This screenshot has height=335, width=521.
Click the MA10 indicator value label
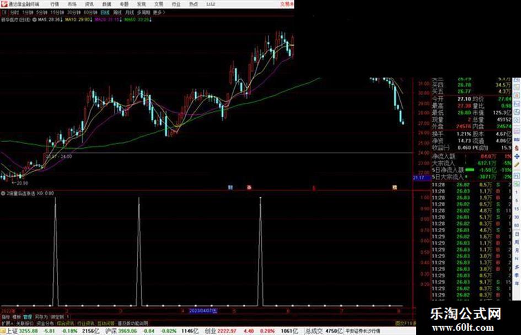tap(78, 20)
